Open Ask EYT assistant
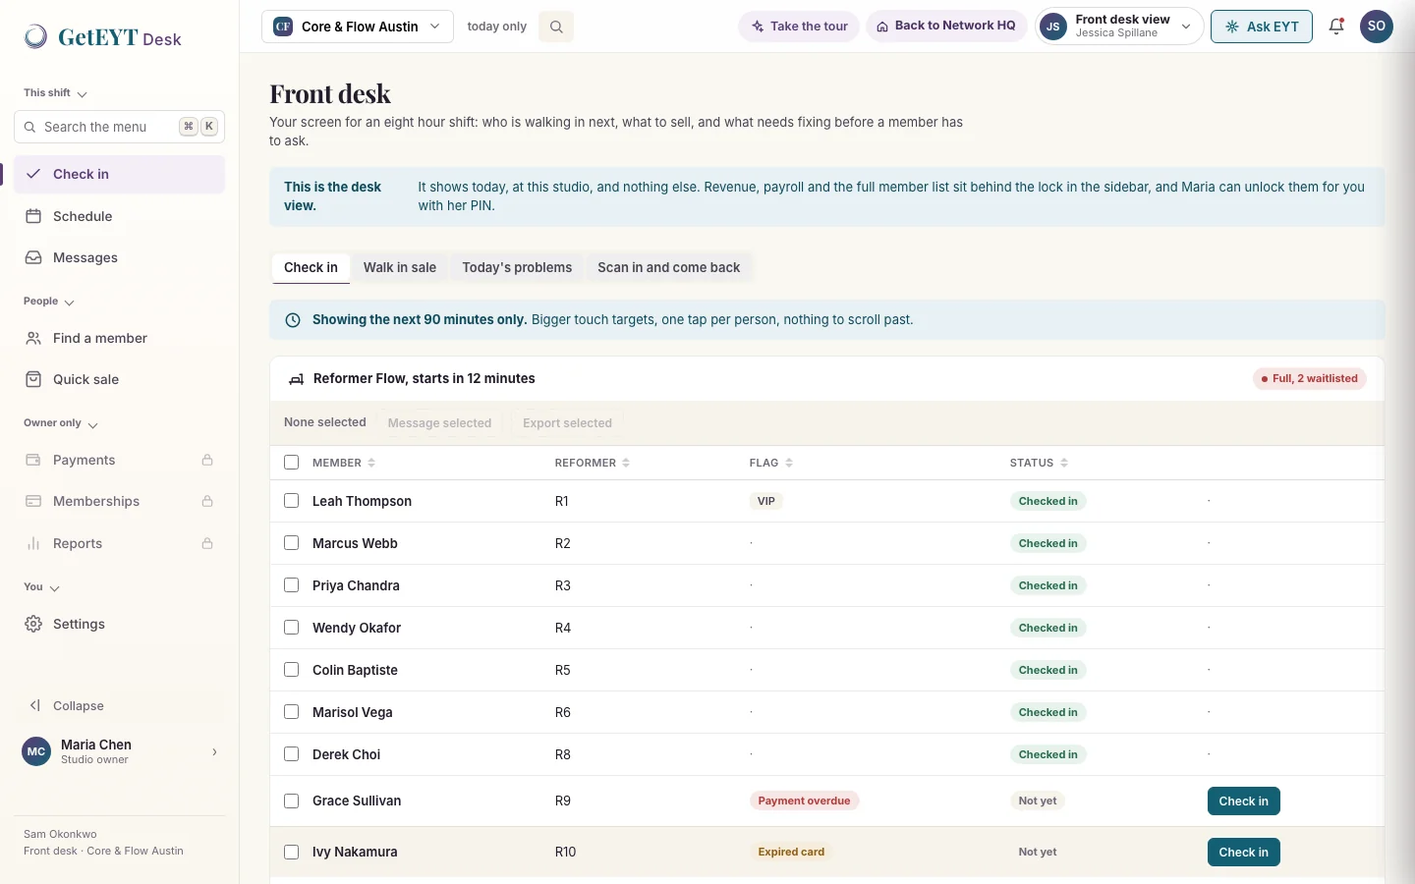The image size is (1415, 884). click(1262, 27)
